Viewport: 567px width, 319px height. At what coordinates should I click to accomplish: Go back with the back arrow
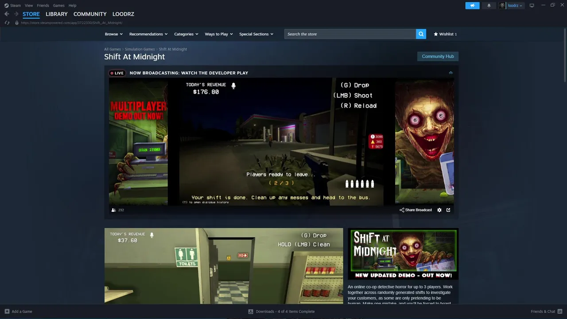7,14
